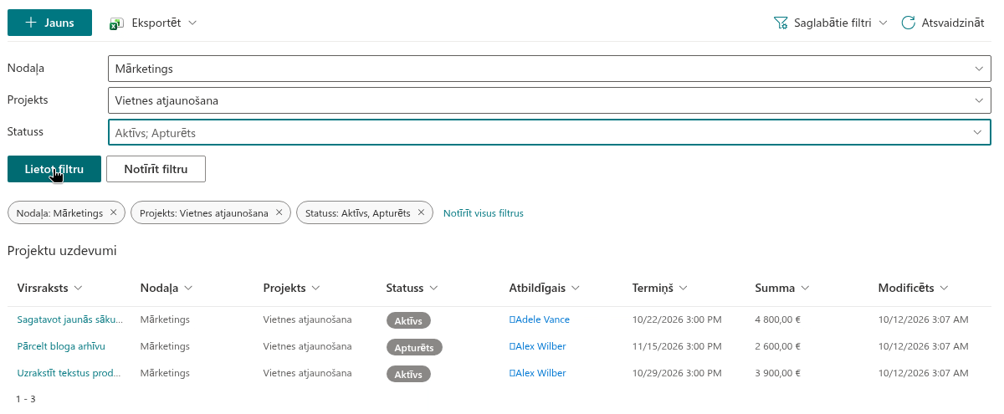Open the Saglabātie filtri funnel icon
Viewport: 1004px width, 414px height.
(781, 23)
